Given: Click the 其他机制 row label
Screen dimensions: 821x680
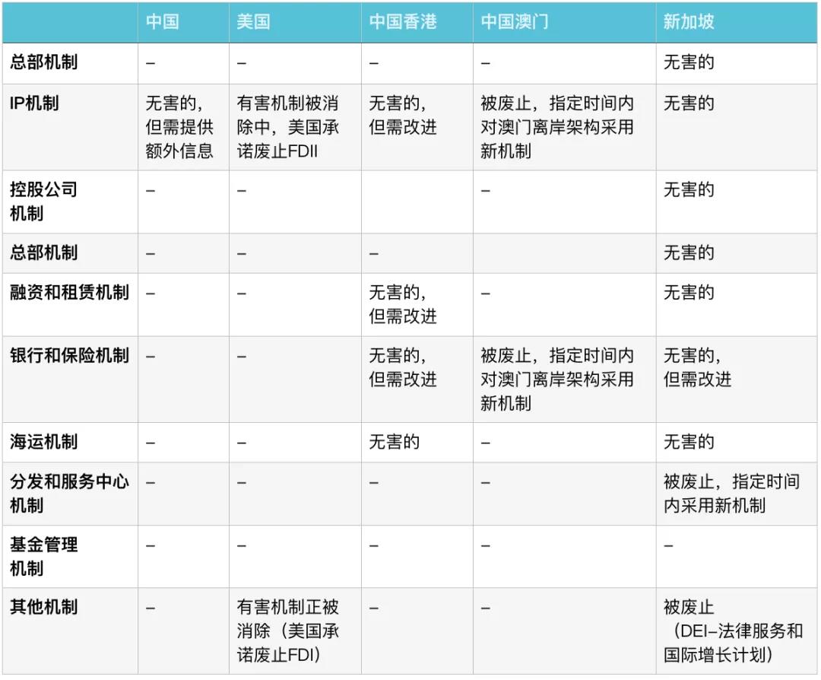Looking at the screenshot, I should [43, 608].
